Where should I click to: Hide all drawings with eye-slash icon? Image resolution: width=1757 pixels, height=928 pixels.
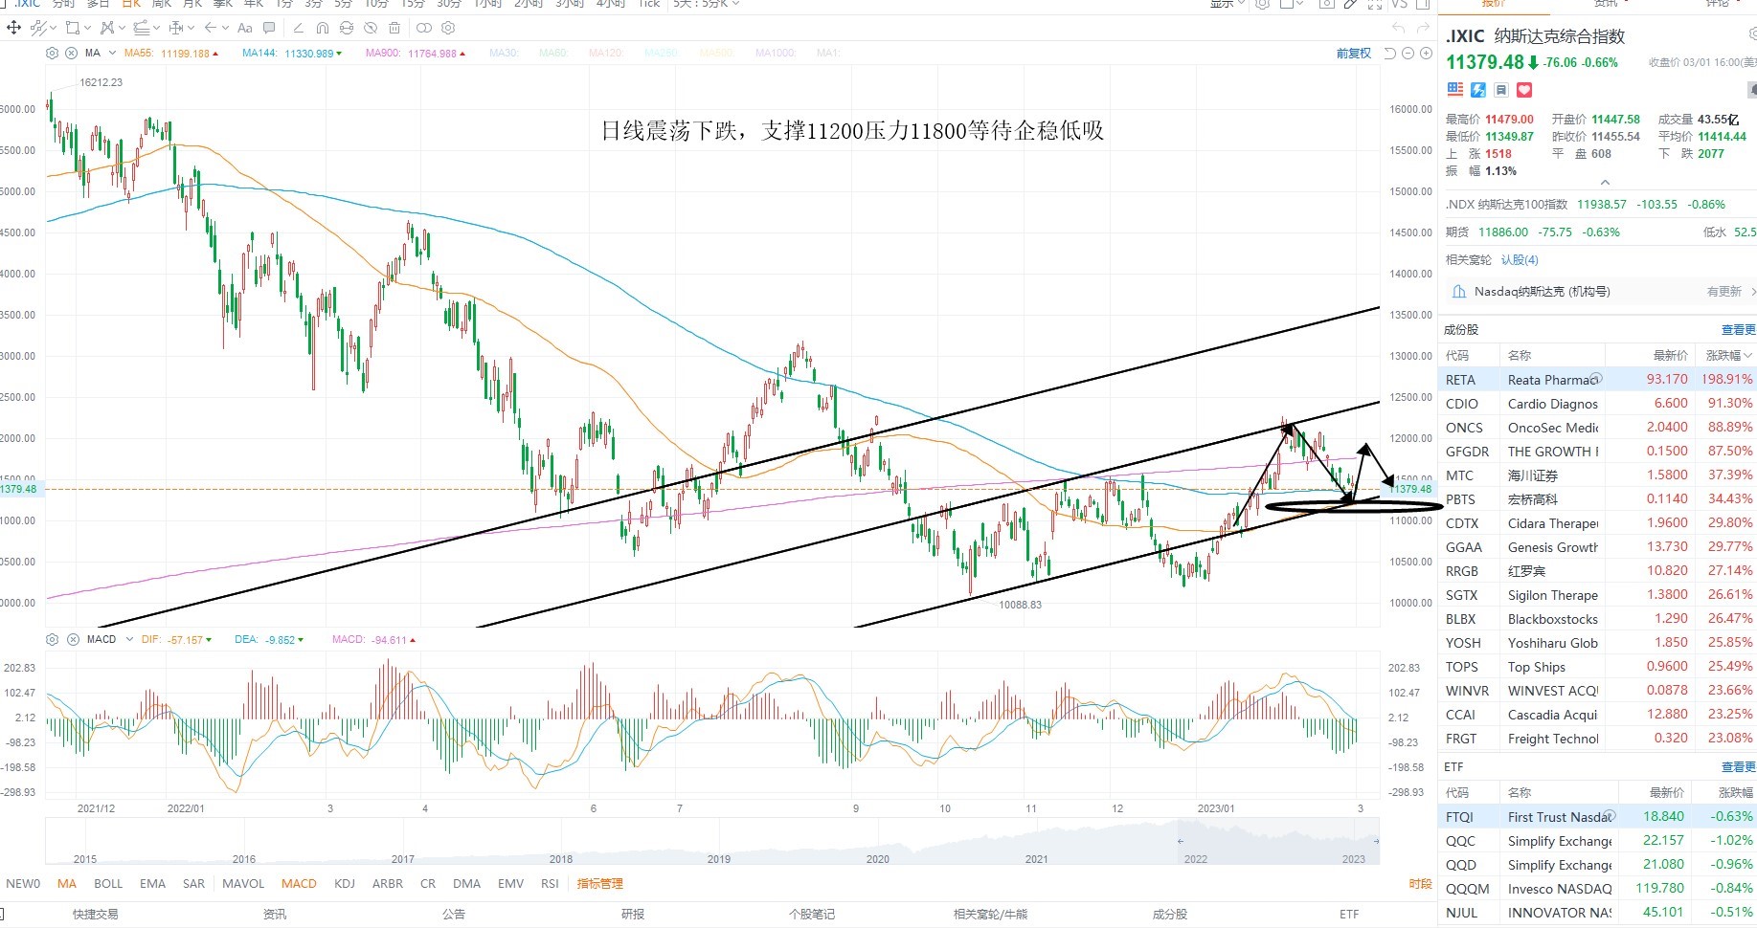click(x=371, y=28)
